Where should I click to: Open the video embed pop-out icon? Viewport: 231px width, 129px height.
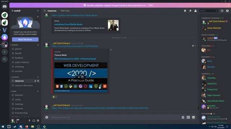(x=82, y=77)
